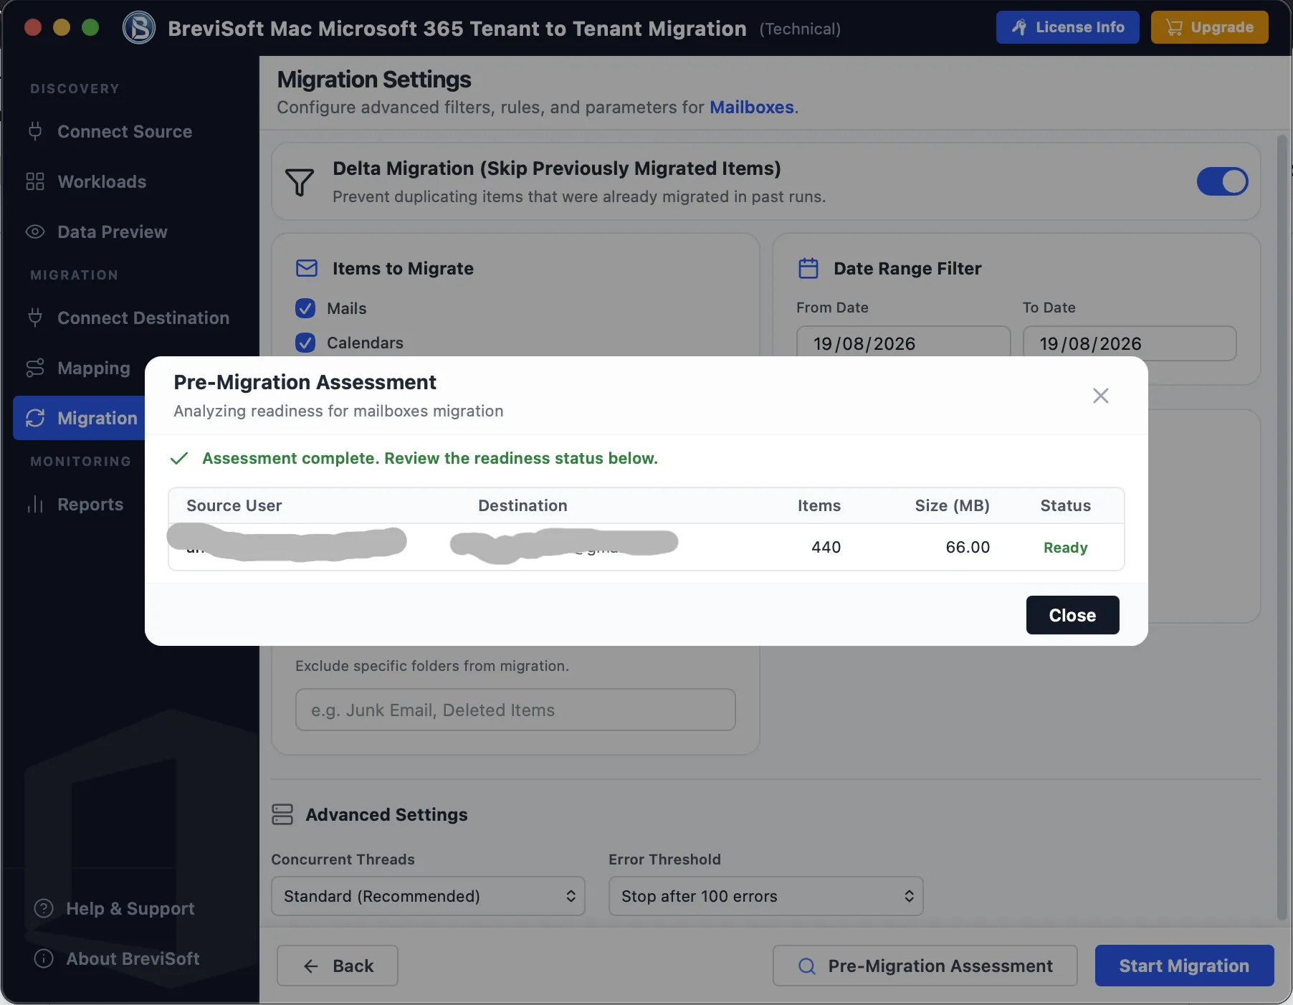Close the Pre-Migration Assessment dialog with X
The width and height of the screenshot is (1293, 1005).
coord(1101,396)
